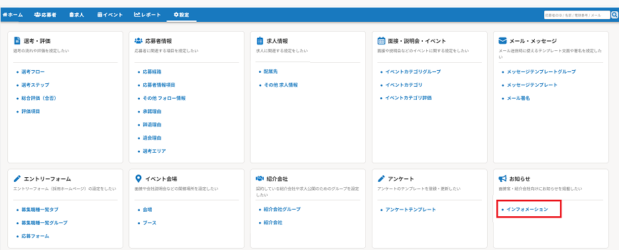
Task: Open the 評価項目 link
Action: click(30, 111)
